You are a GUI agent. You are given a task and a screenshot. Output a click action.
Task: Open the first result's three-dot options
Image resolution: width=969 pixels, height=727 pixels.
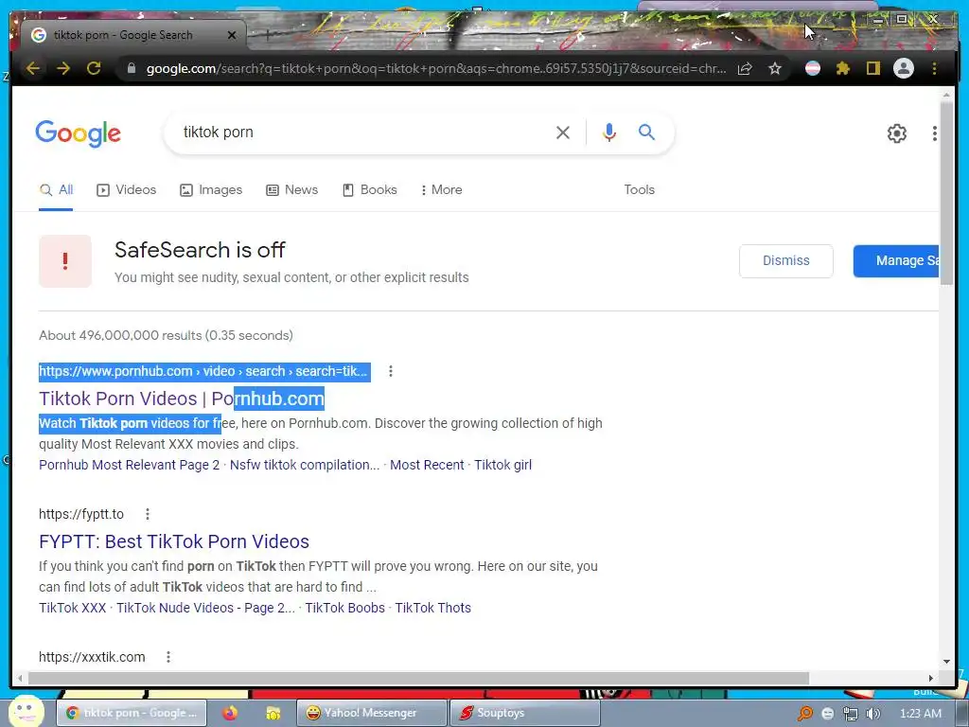pyautogui.click(x=391, y=371)
